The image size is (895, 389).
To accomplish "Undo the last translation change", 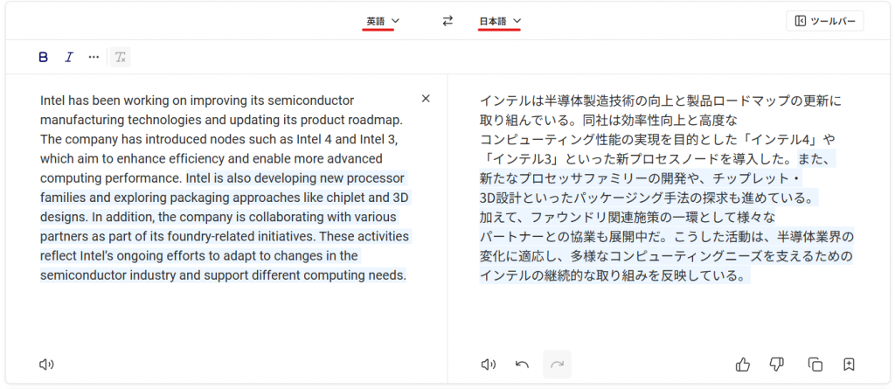I will (522, 365).
